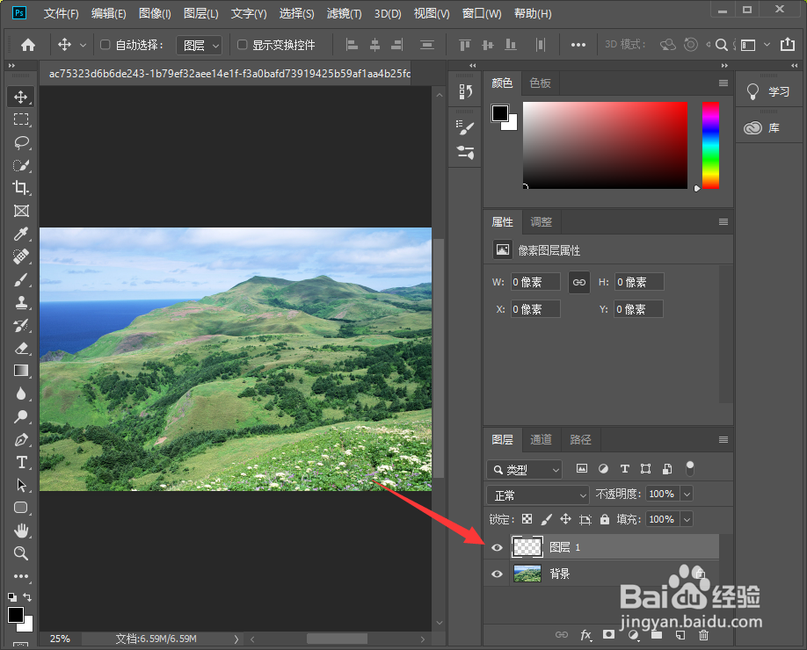Open the 滤镜(T) menu
807x650 pixels.
[344, 13]
